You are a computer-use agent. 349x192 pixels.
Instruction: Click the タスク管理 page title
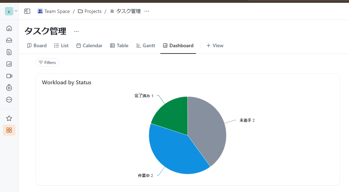point(45,31)
